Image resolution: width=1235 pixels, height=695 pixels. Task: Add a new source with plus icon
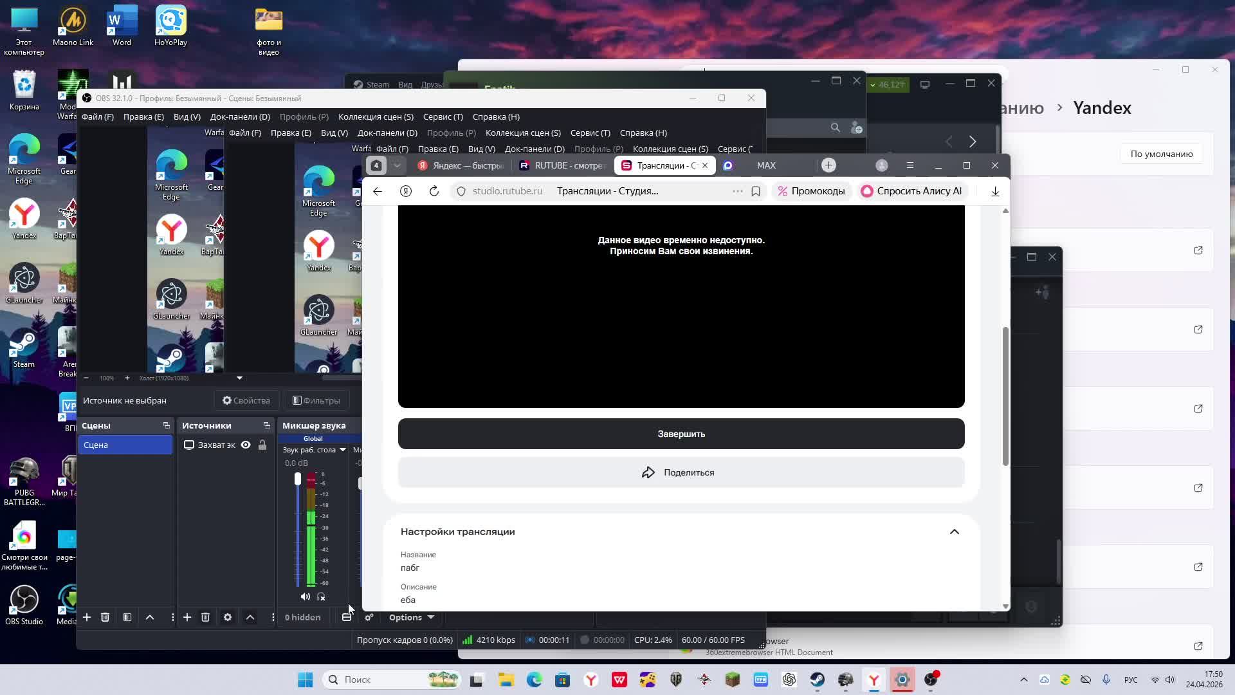tap(187, 617)
